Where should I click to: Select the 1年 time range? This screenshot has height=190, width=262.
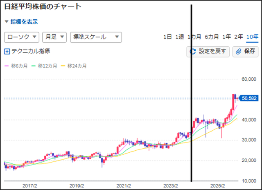(x=226, y=37)
